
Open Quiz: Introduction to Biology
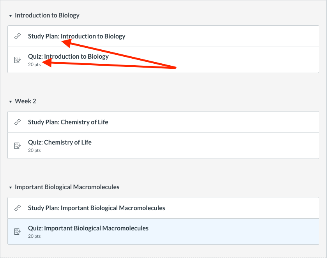68,57
